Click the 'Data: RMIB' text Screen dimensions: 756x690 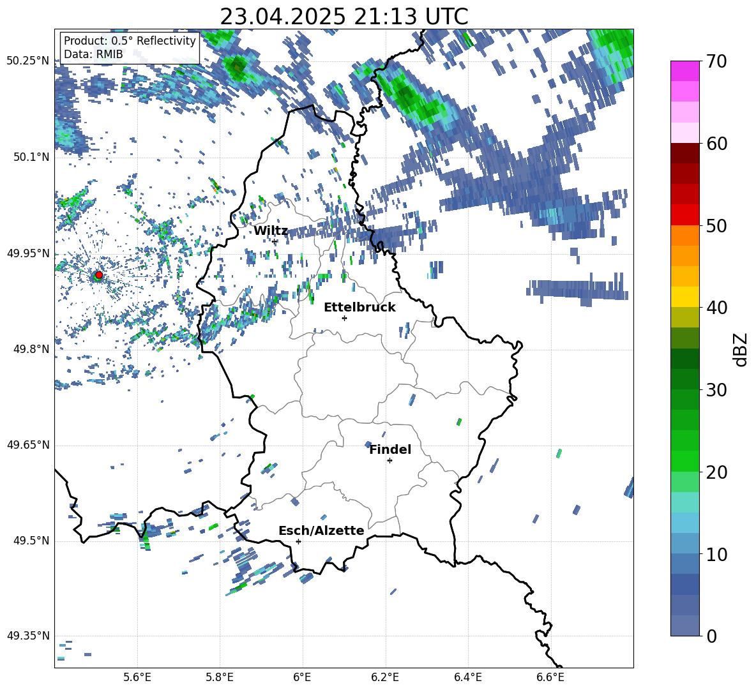(93, 54)
